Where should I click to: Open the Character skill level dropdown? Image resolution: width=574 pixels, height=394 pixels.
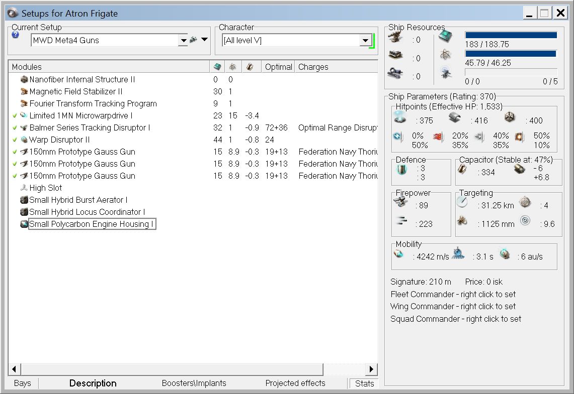click(366, 41)
